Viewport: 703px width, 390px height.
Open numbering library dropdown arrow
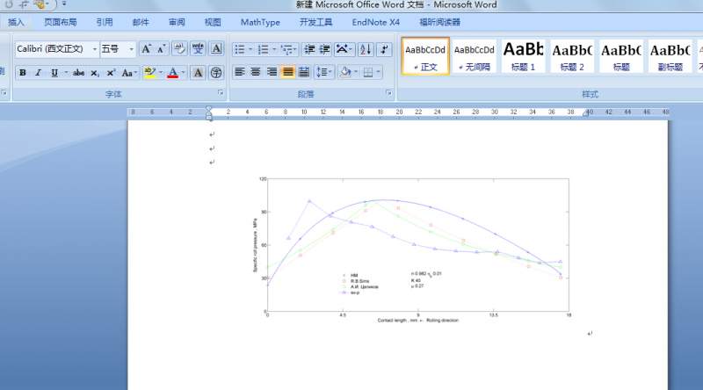[274, 49]
